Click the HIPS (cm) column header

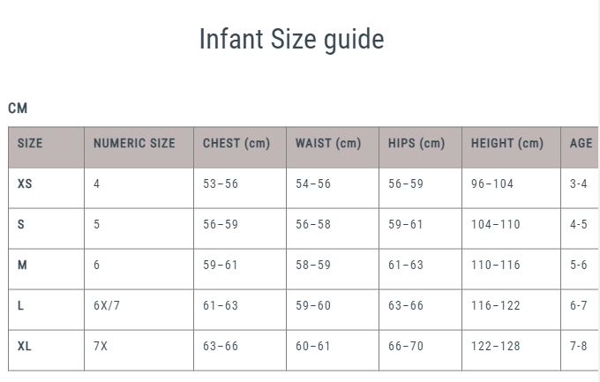pyautogui.click(x=416, y=143)
